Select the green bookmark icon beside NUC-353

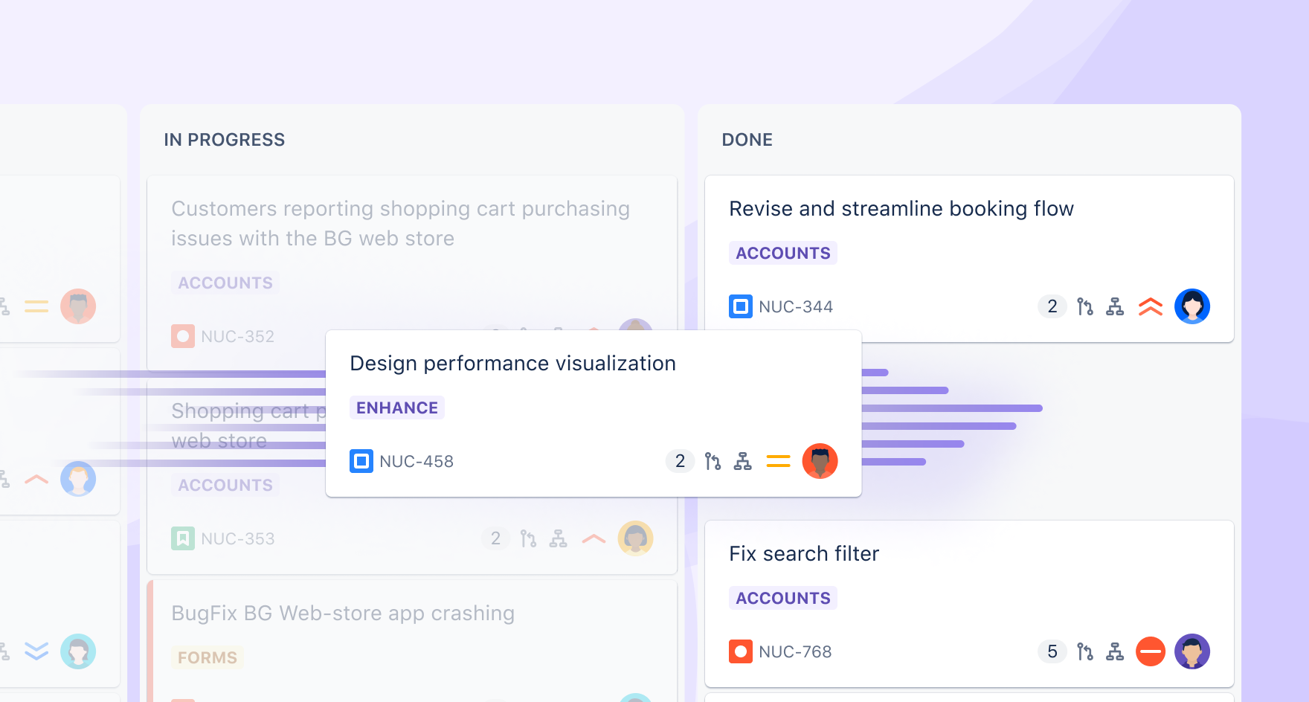[182, 538]
